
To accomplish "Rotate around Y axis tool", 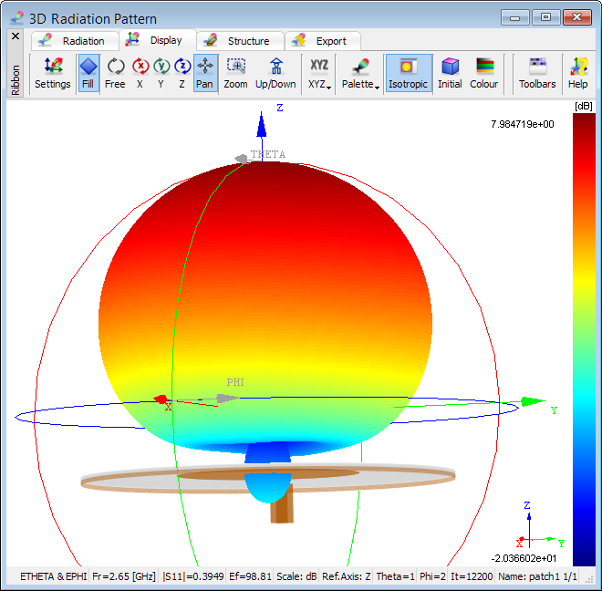I will click(x=161, y=73).
